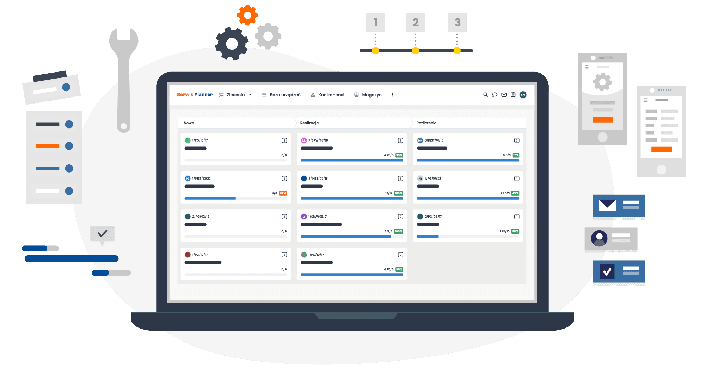
Task: Open the 2/PG/08/17 order card
Action: pyautogui.click(x=468, y=226)
